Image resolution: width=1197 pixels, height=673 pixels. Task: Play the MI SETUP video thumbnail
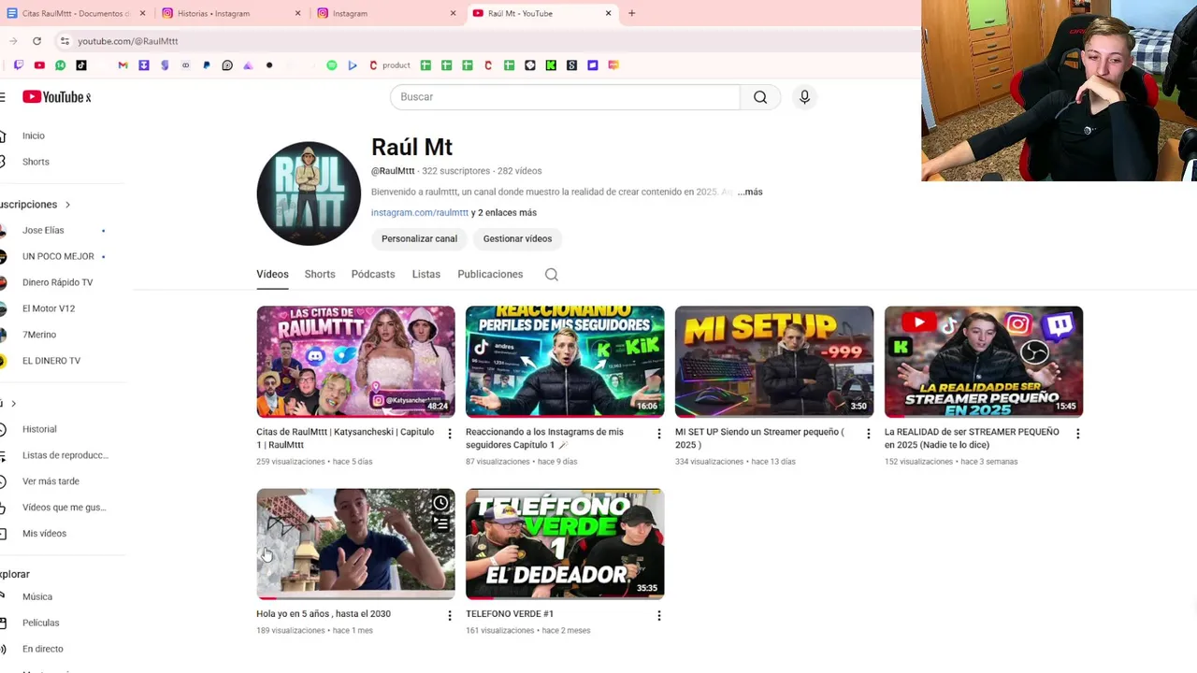[774, 362]
